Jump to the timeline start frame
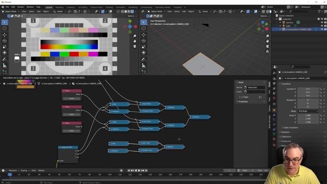Screen dimensions: 327x184 129,170
